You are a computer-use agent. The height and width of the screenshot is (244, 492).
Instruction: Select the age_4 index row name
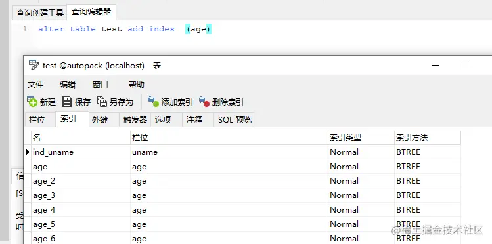point(81,210)
